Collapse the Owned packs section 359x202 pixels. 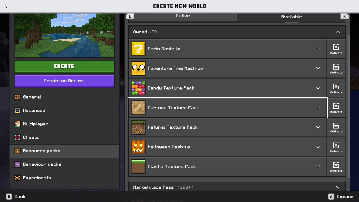338,32
